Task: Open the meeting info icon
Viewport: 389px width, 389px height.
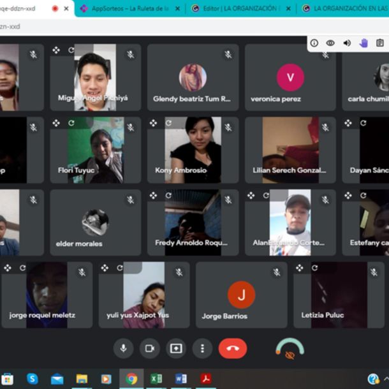Action: pos(314,43)
